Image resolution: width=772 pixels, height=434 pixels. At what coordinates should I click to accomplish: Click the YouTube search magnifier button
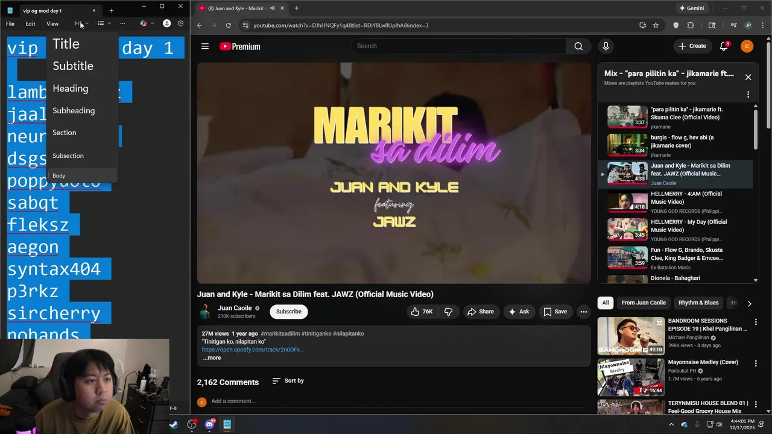tap(578, 46)
